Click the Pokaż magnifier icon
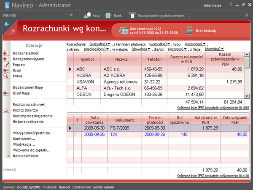This screenshot has height=190, width=253. point(5,76)
